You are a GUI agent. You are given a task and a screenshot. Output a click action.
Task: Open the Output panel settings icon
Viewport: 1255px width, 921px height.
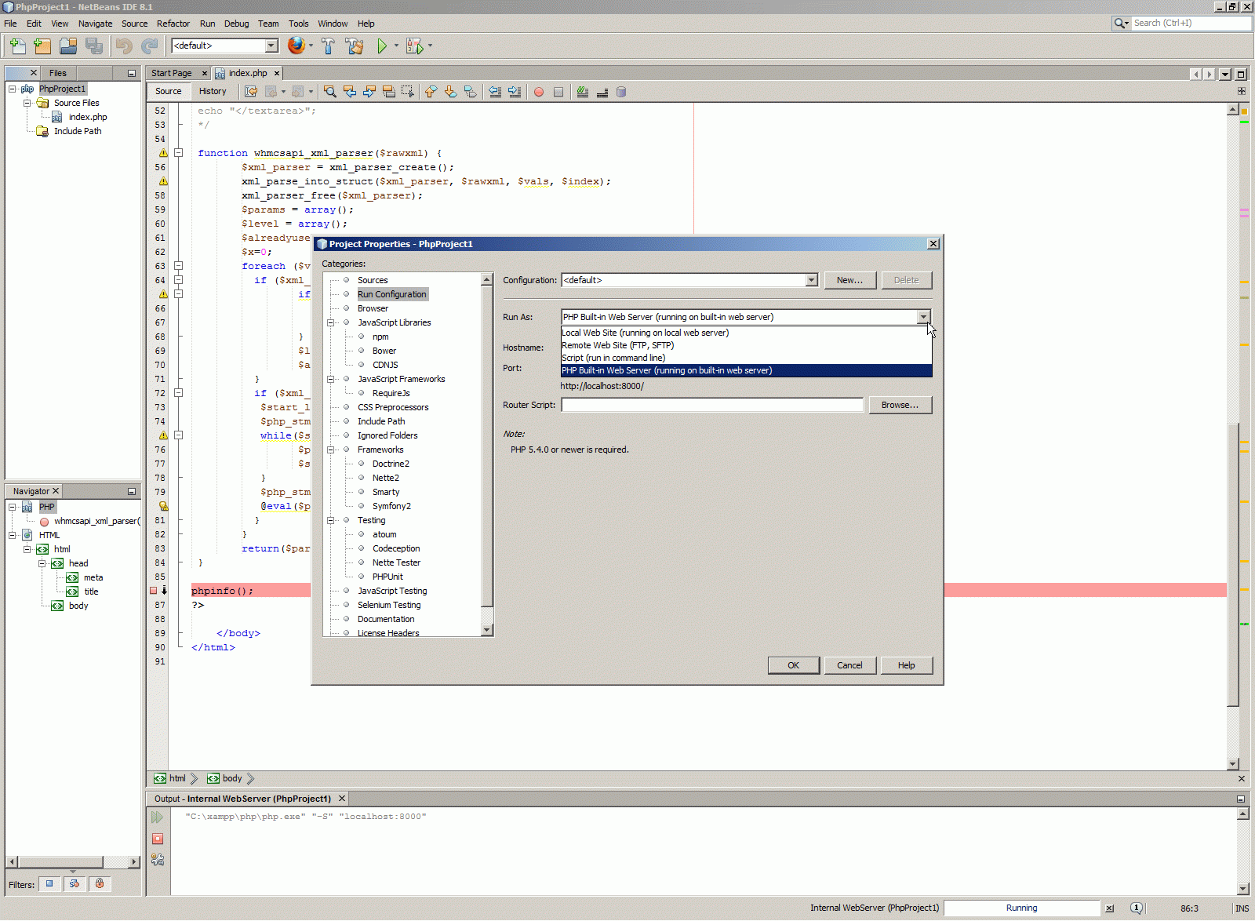(158, 860)
